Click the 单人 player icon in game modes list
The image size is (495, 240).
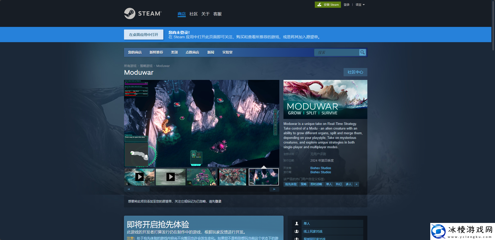(296, 223)
